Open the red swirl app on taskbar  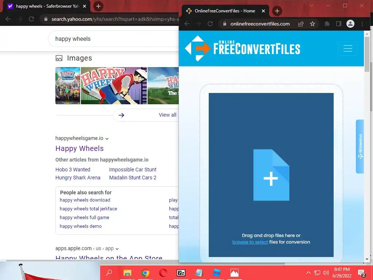(163, 273)
